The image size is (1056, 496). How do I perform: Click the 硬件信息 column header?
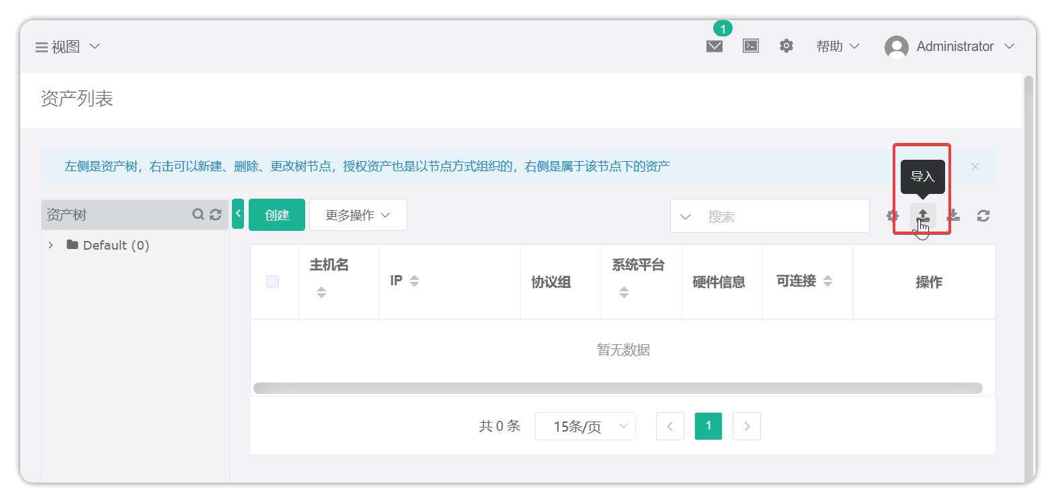click(719, 282)
